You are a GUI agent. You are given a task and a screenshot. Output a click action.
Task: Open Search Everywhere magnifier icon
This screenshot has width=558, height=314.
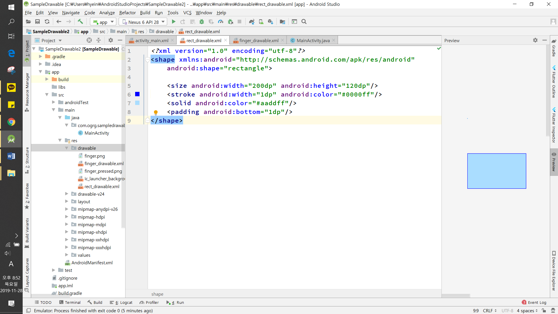(304, 22)
